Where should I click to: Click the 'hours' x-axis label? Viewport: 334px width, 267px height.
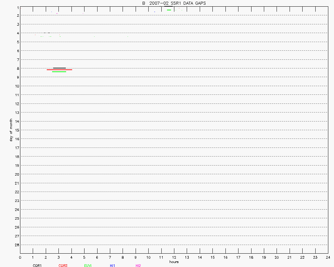coord(174,262)
